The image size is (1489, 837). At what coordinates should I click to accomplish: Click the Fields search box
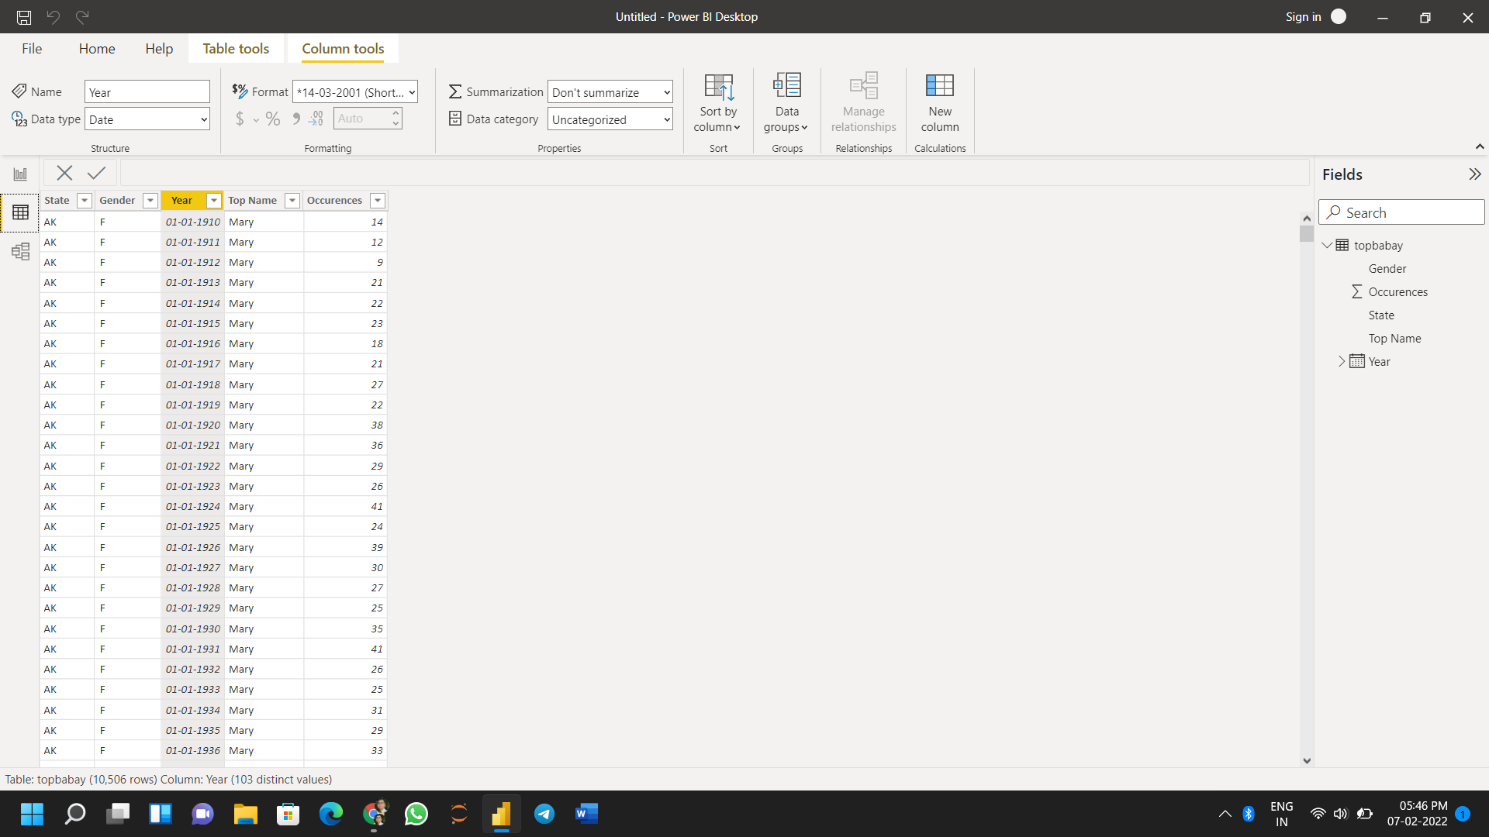(1401, 212)
